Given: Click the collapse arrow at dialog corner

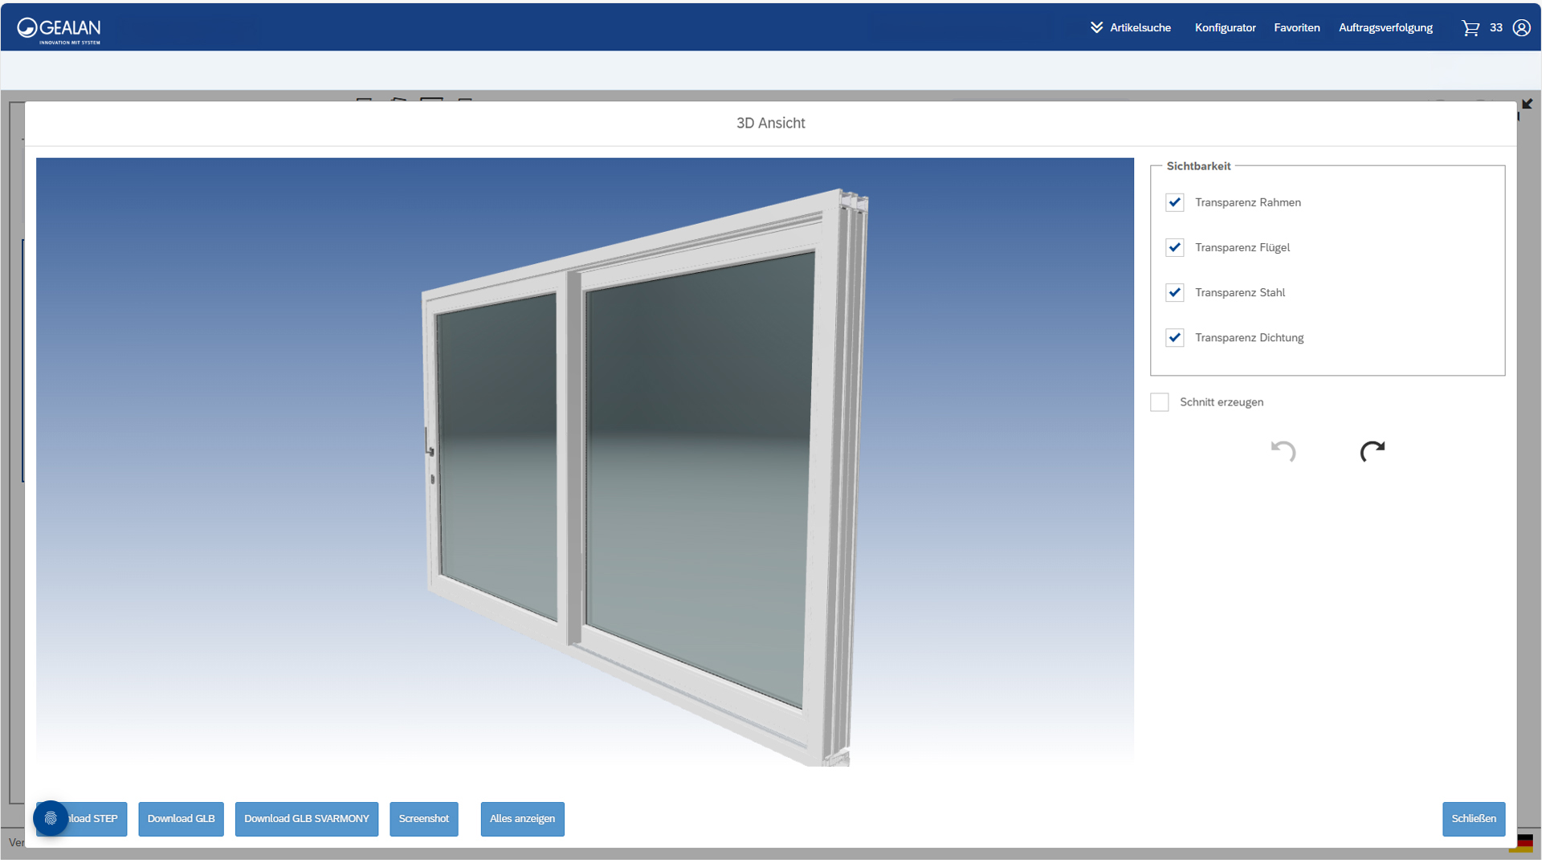Looking at the screenshot, I should tap(1527, 104).
